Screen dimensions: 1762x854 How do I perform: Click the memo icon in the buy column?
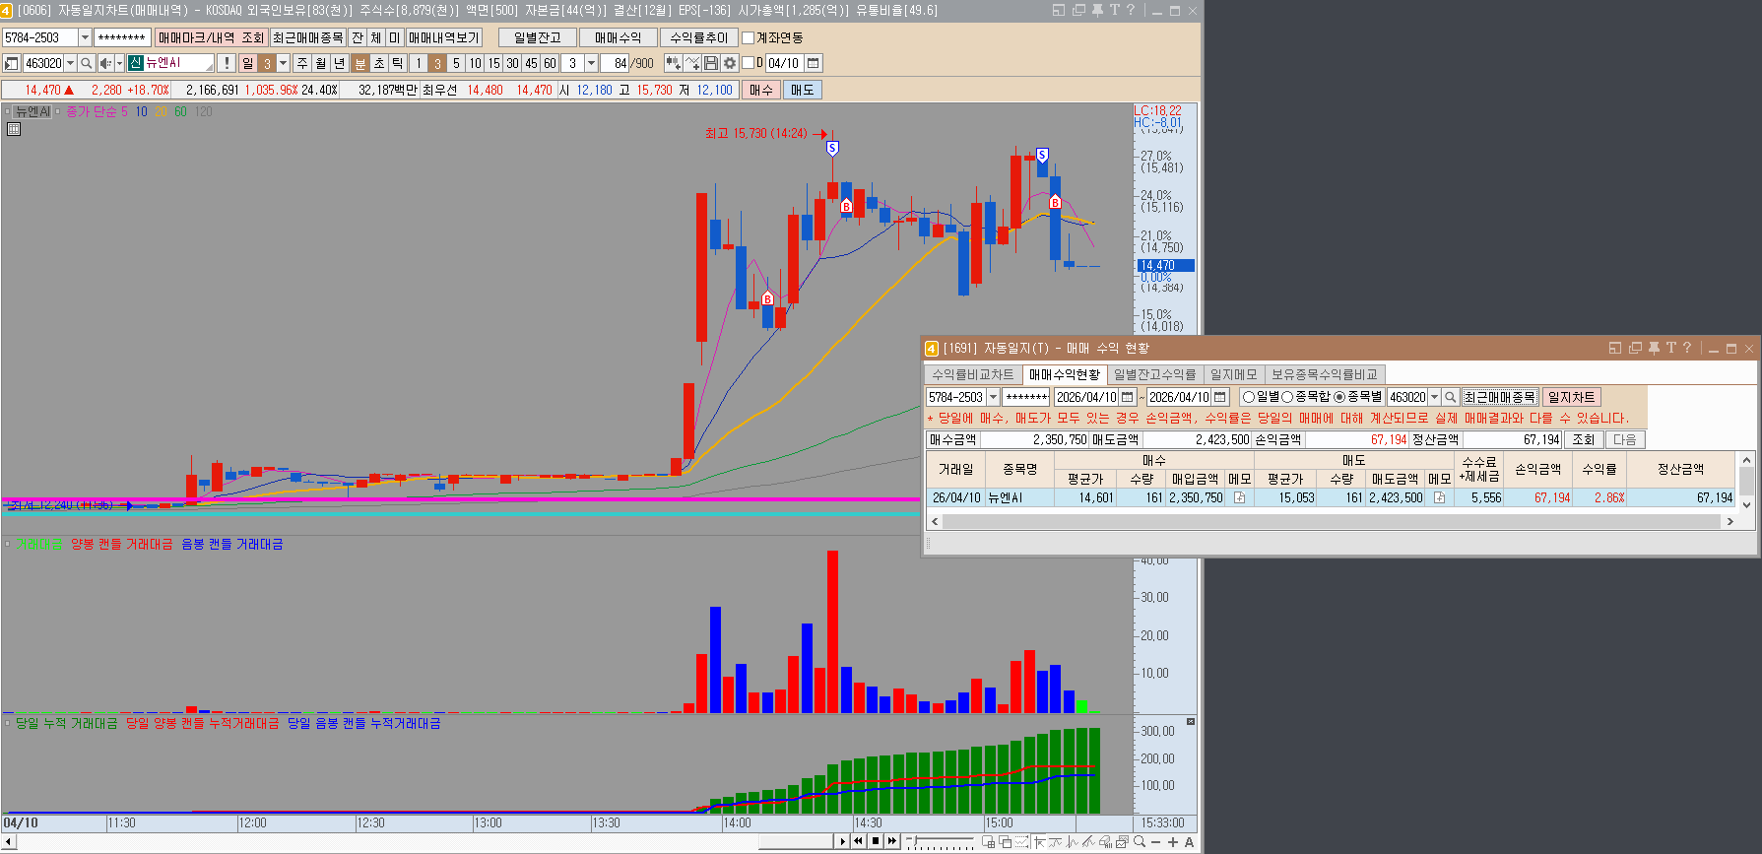point(1239,498)
